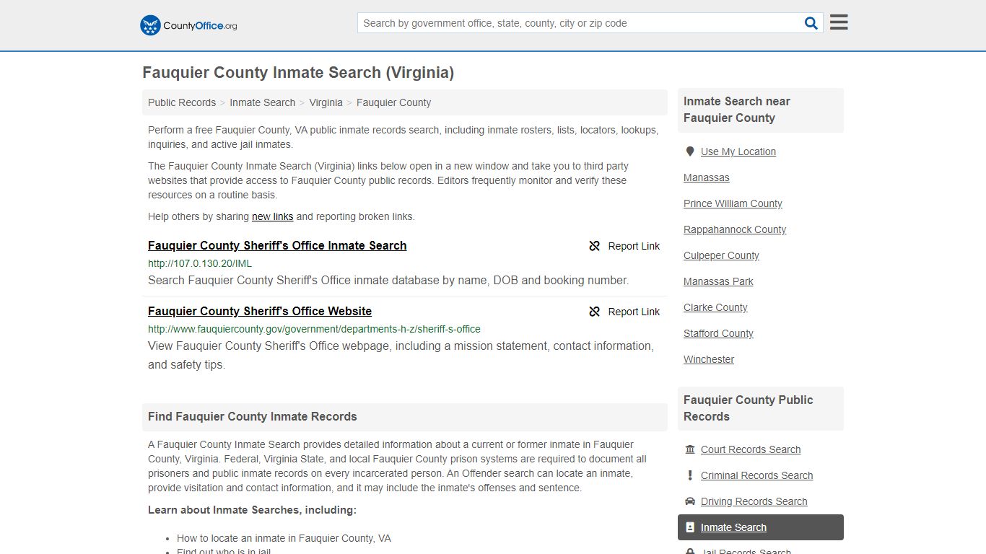The width and height of the screenshot is (986, 554).
Task: Open Virginia breadcrumb
Action: coord(326,102)
